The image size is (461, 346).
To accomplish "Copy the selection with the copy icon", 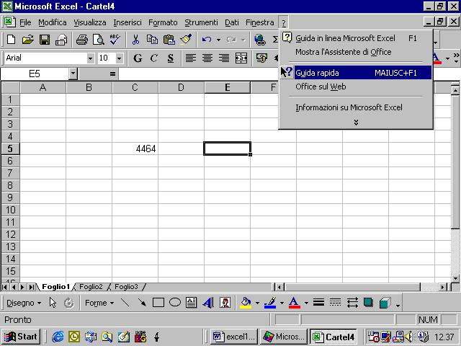I will pyautogui.click(x=152, y=40).
